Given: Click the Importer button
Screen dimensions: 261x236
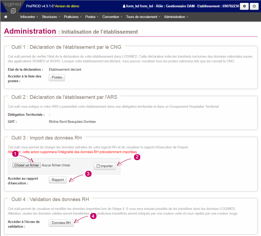Looking at the screenshot, I should coord(105,166).
